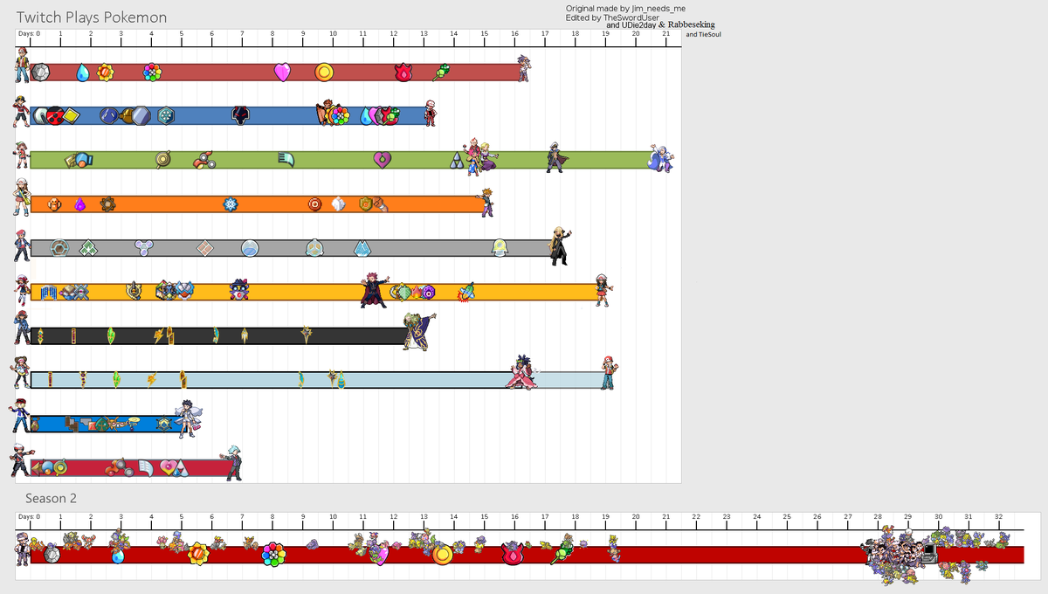This screenshot has height=594, width=1048.
Task: Click the scroll-shaped badge on the crimson bar
Action: click(x=146, y=468)
